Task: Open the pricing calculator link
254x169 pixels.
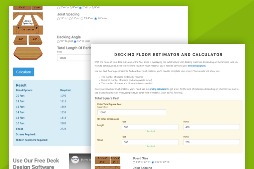Action: (158, 89)
